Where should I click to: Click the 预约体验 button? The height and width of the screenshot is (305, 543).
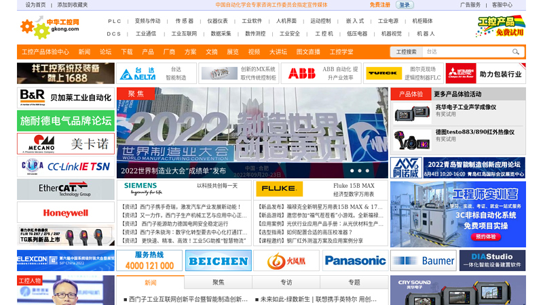486,237
